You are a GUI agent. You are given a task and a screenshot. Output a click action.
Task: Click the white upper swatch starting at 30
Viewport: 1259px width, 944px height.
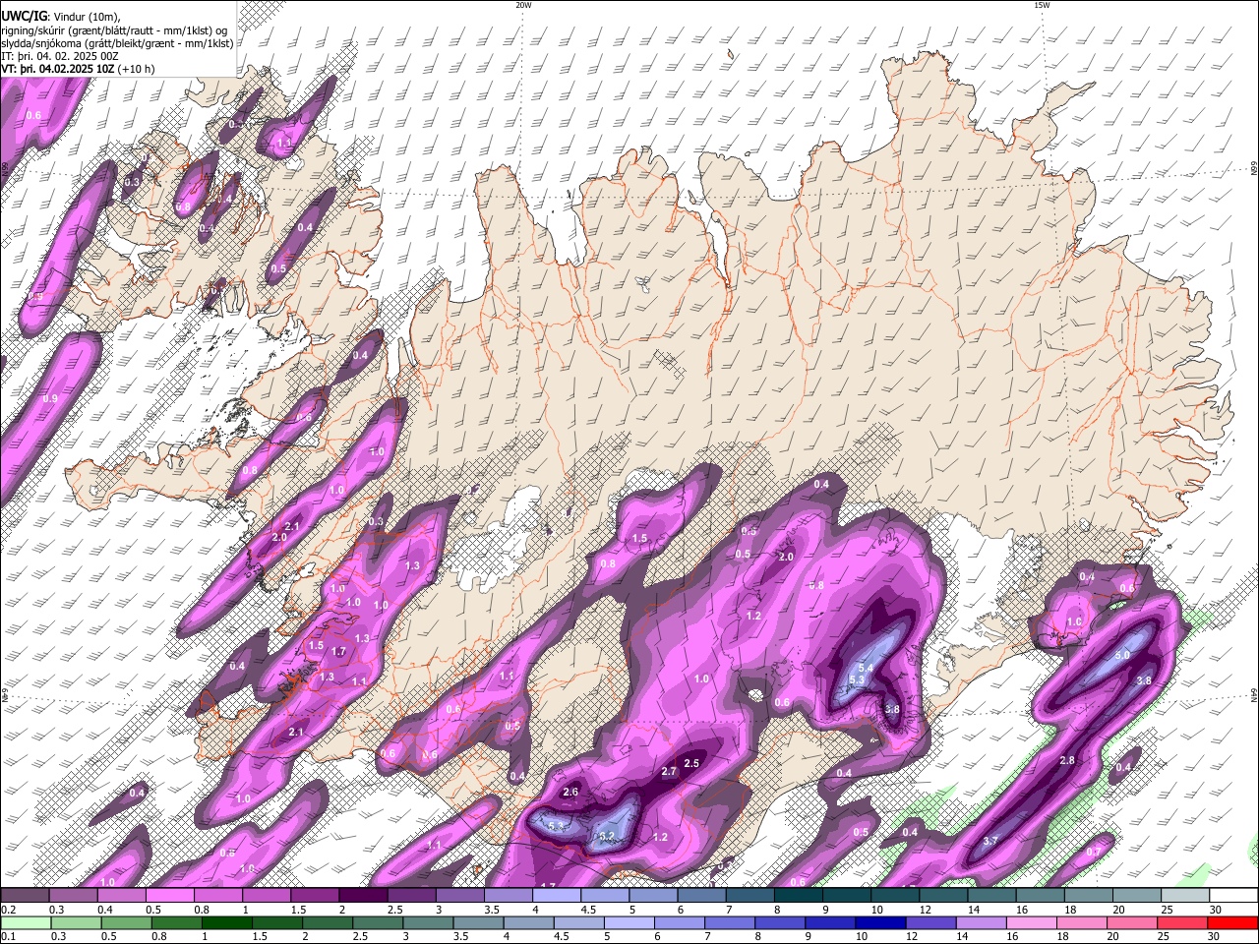click(1233, 896)
